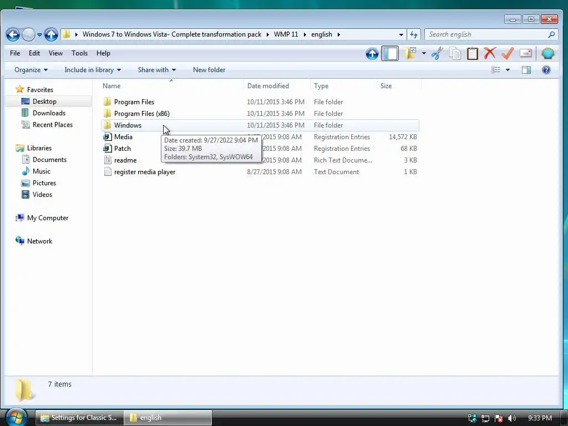Select the readme rich text document
This screenshot has height=426, width=568.
pyautogui.click(x=125, y=160)
